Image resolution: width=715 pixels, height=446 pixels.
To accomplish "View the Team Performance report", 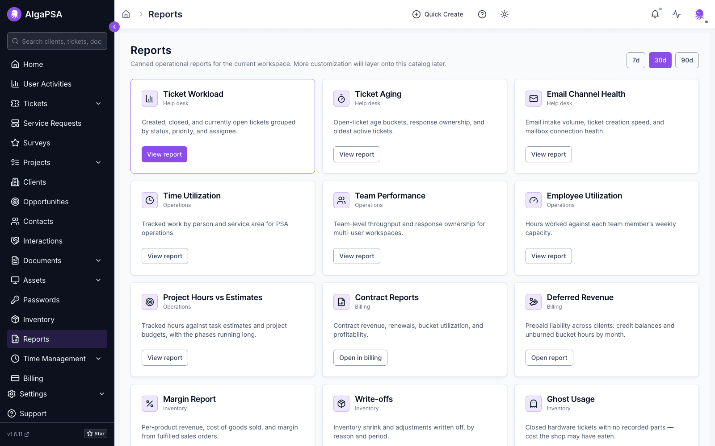I will tap(357, 256).
